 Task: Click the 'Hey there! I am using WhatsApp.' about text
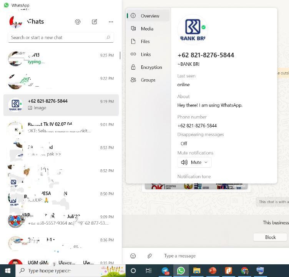[210, 105]
